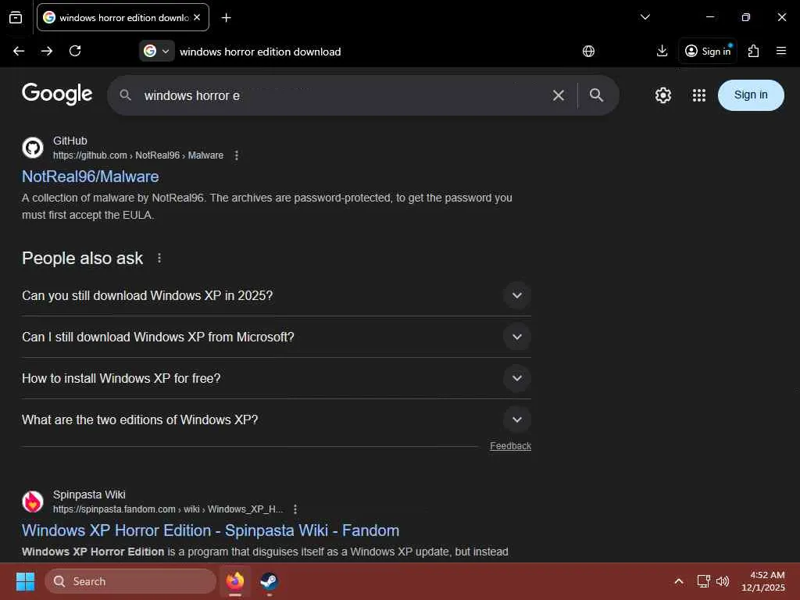Click the github.com NotReal96 Malware breadcrumb URL
800x600 pixels.
coord(138,155)
